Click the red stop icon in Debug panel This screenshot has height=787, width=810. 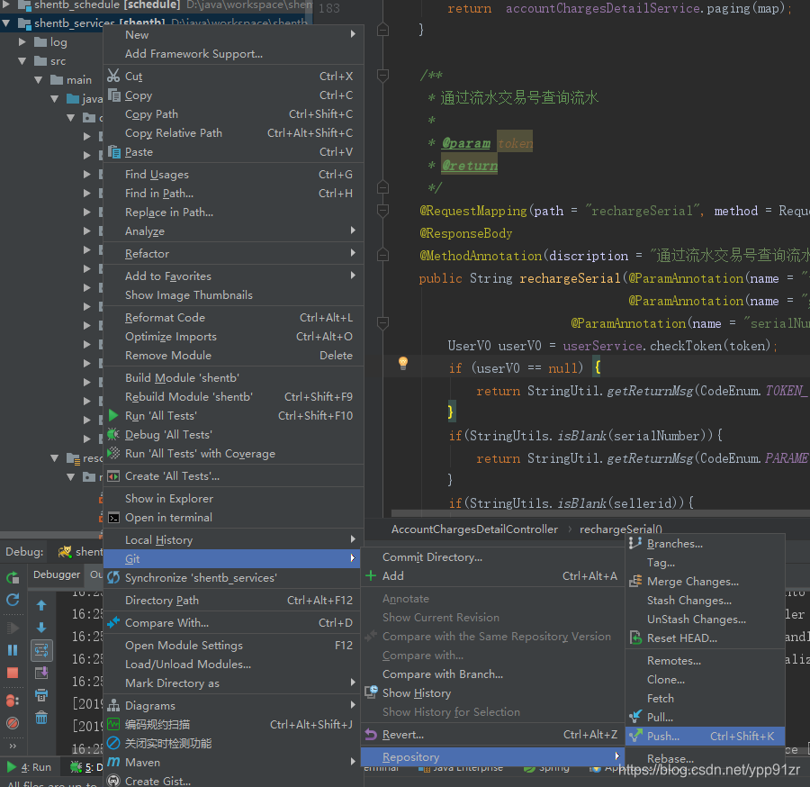coord(13,673)
